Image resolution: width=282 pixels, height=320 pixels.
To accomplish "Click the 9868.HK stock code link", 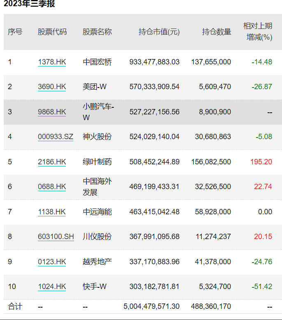I will [x=52, y=112].
